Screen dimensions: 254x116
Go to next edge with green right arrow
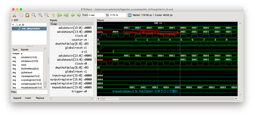(x=79, y=15)
